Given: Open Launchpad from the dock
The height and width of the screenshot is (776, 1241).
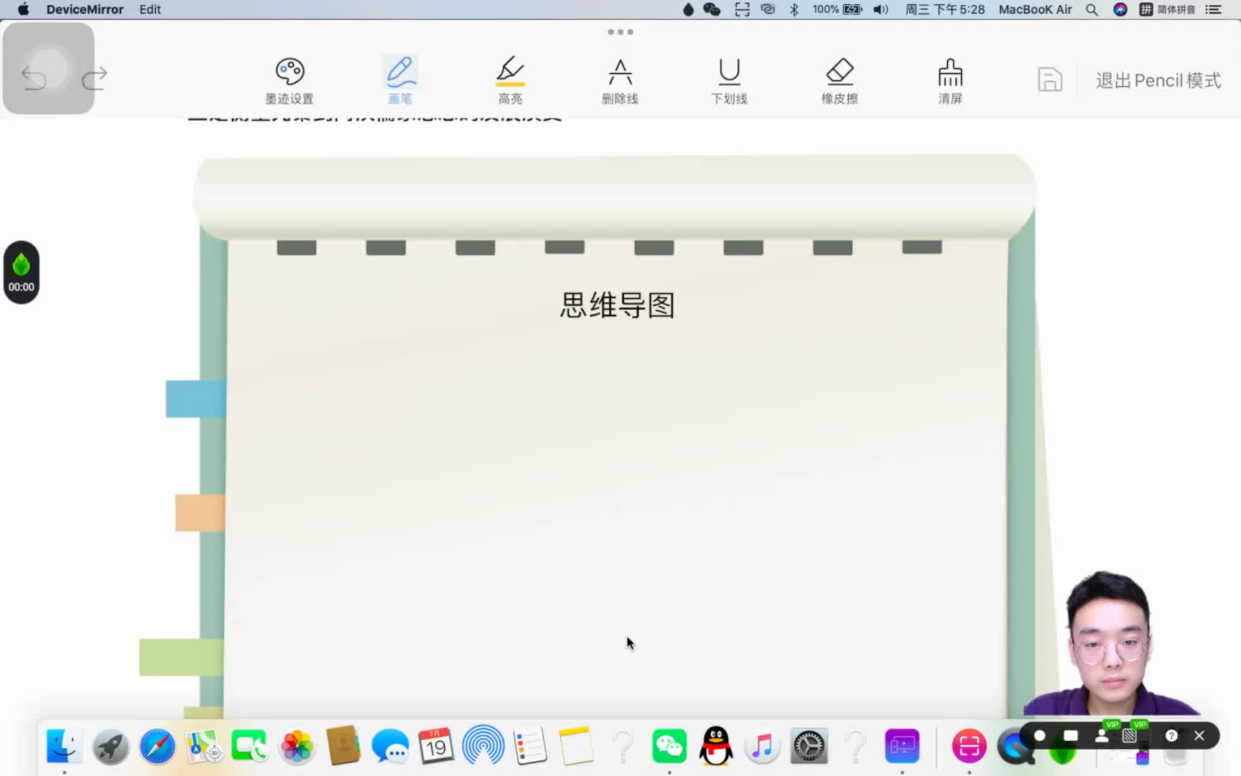Looking at the screenshot, I should point(111,746).
